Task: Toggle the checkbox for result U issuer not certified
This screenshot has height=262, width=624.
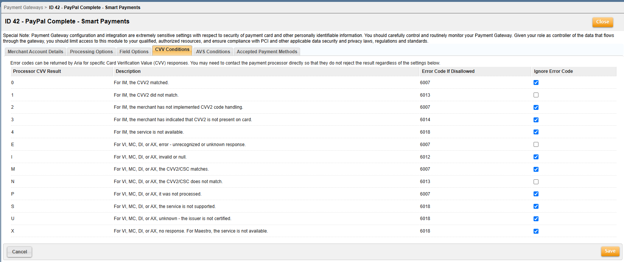Action: (536, 219)
